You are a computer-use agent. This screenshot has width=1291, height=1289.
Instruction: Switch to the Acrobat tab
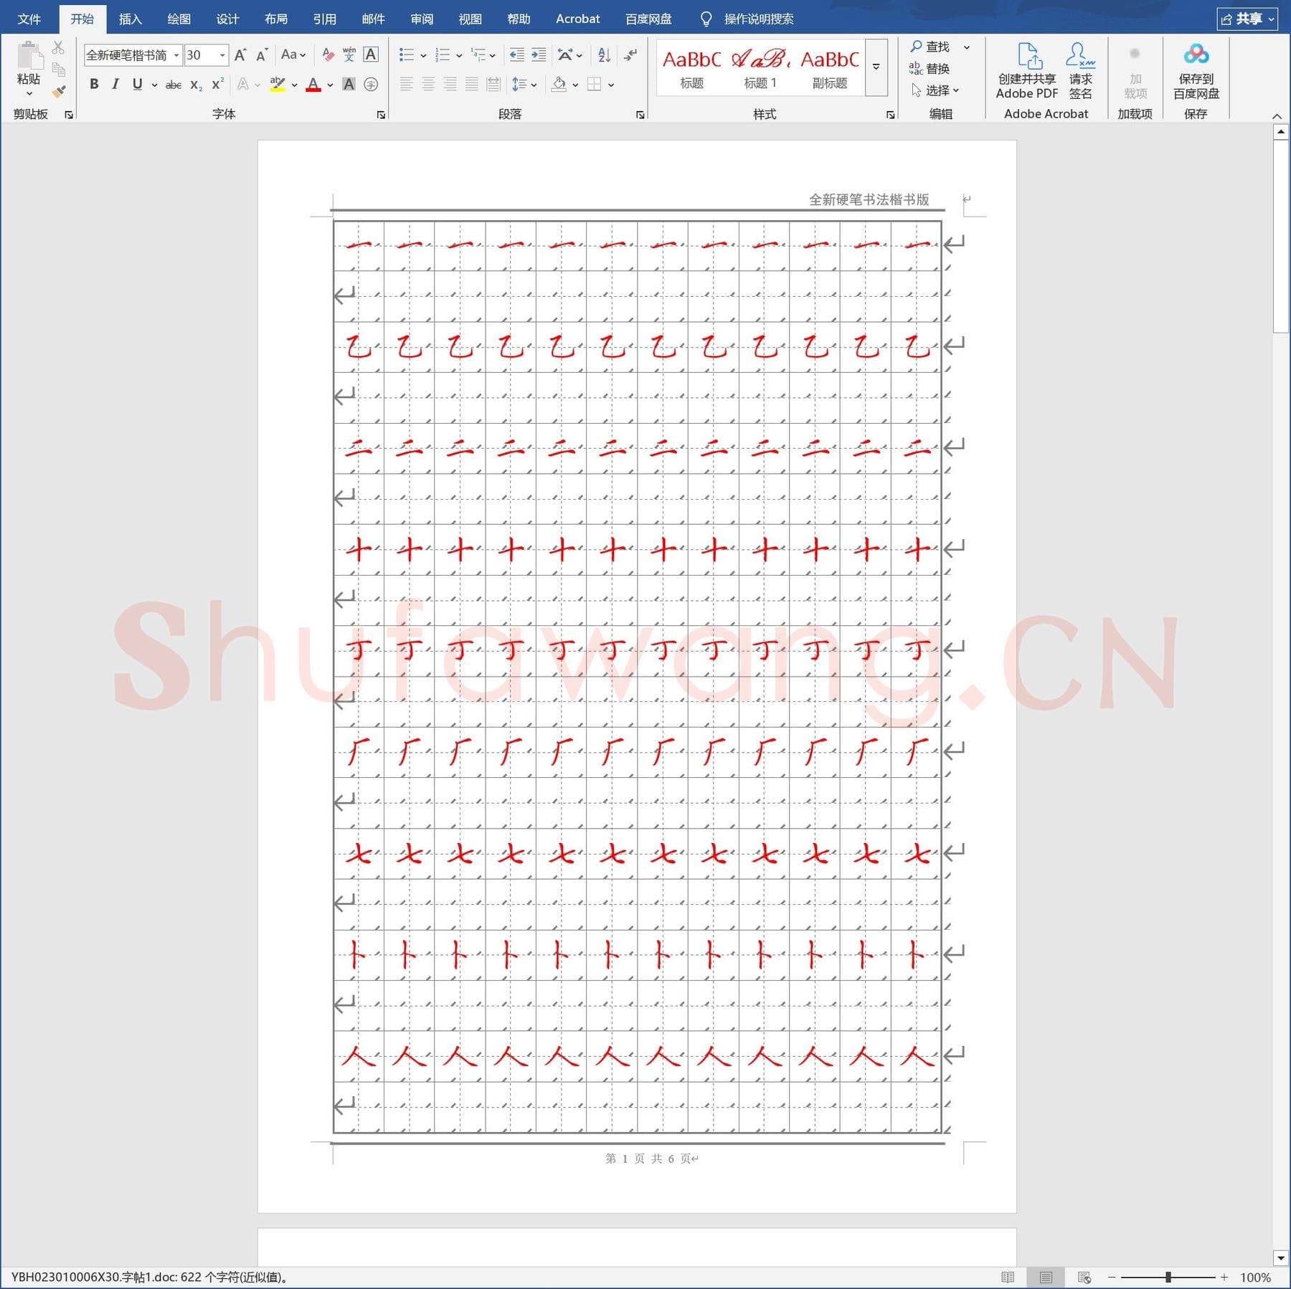pos(577,19)
